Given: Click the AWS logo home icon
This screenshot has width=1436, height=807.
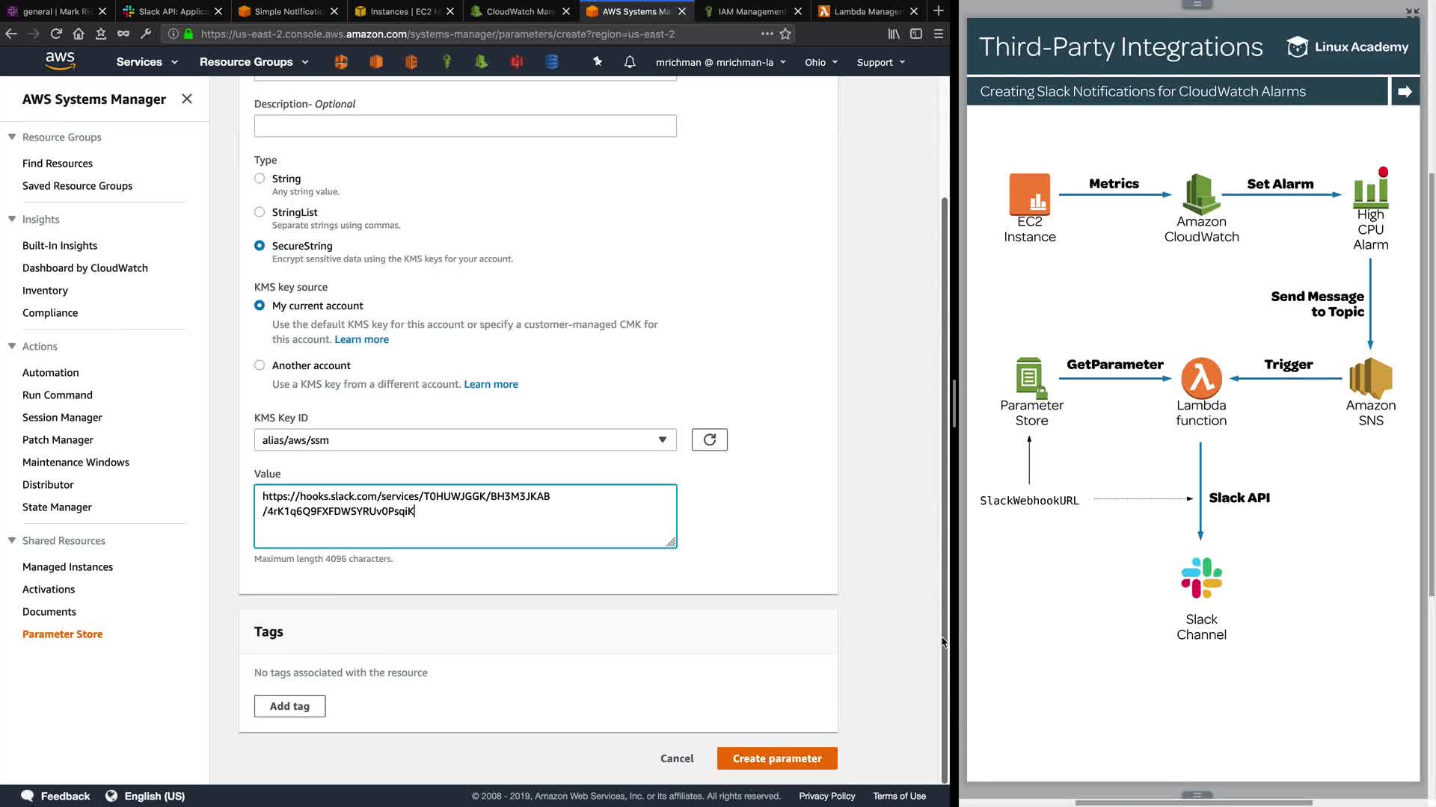Looking at the screenshot, I should point(60,61).
